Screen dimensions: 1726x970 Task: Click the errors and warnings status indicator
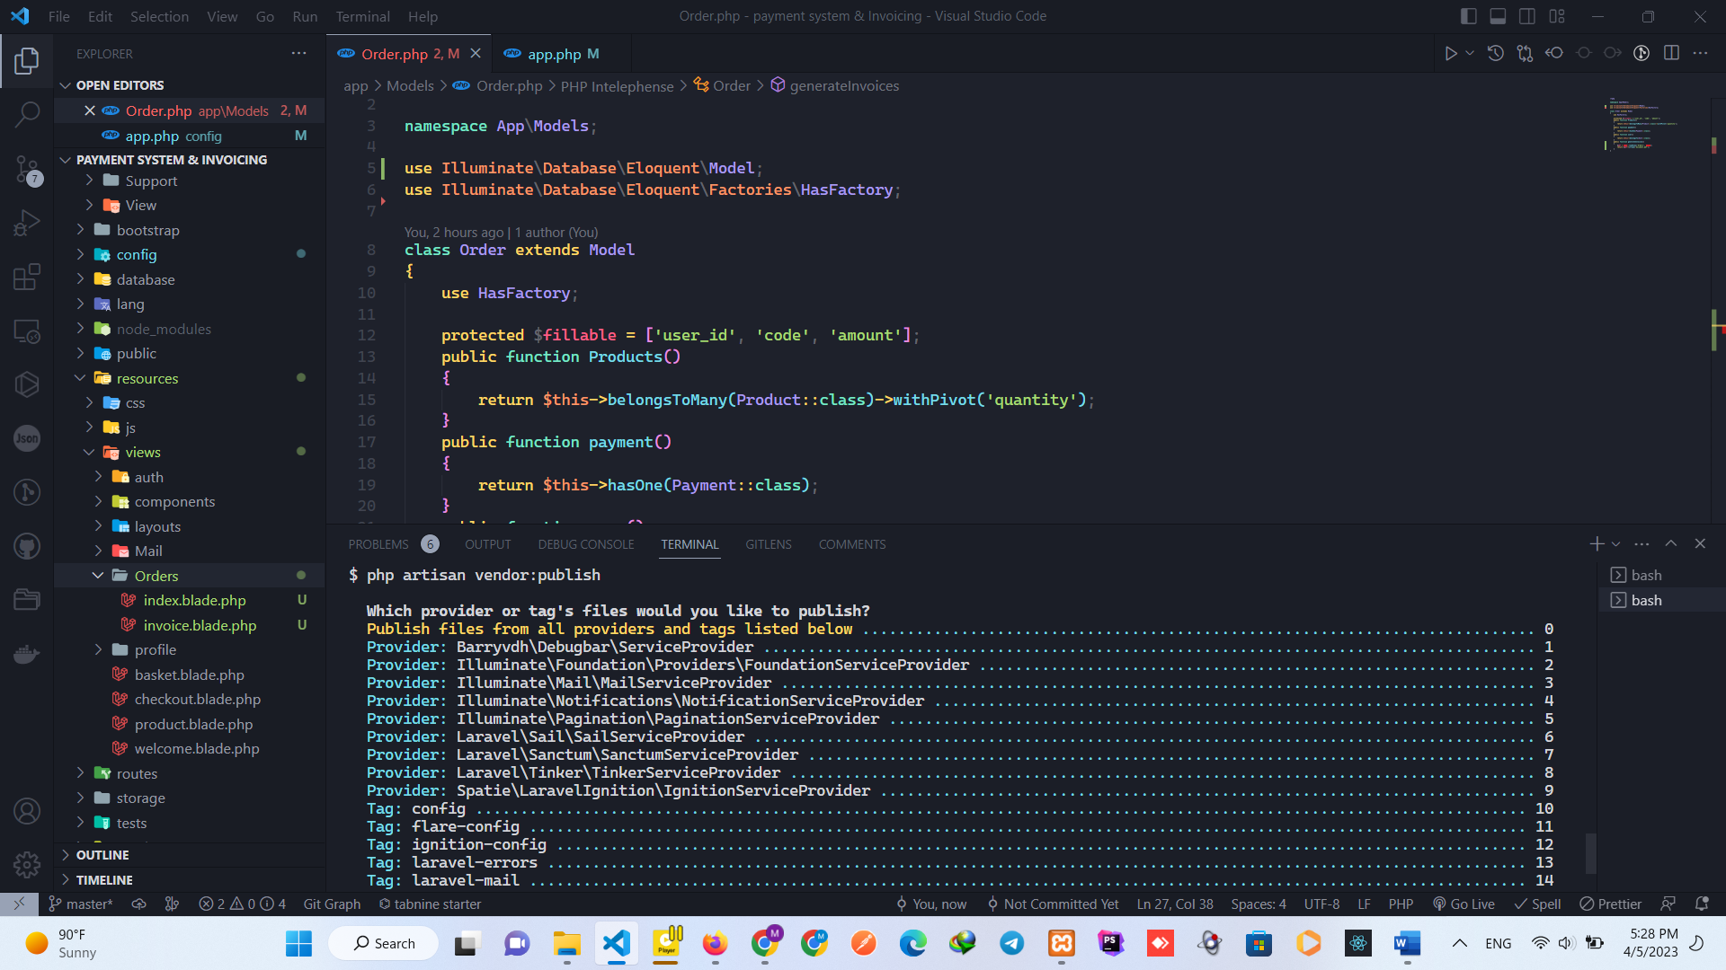(242, 904)
